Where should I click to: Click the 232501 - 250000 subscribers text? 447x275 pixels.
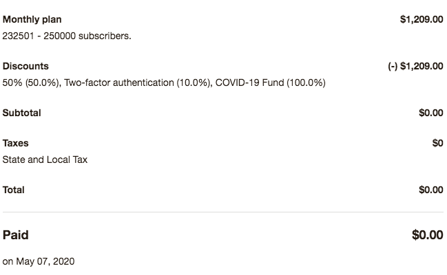(x=67, y=36)
